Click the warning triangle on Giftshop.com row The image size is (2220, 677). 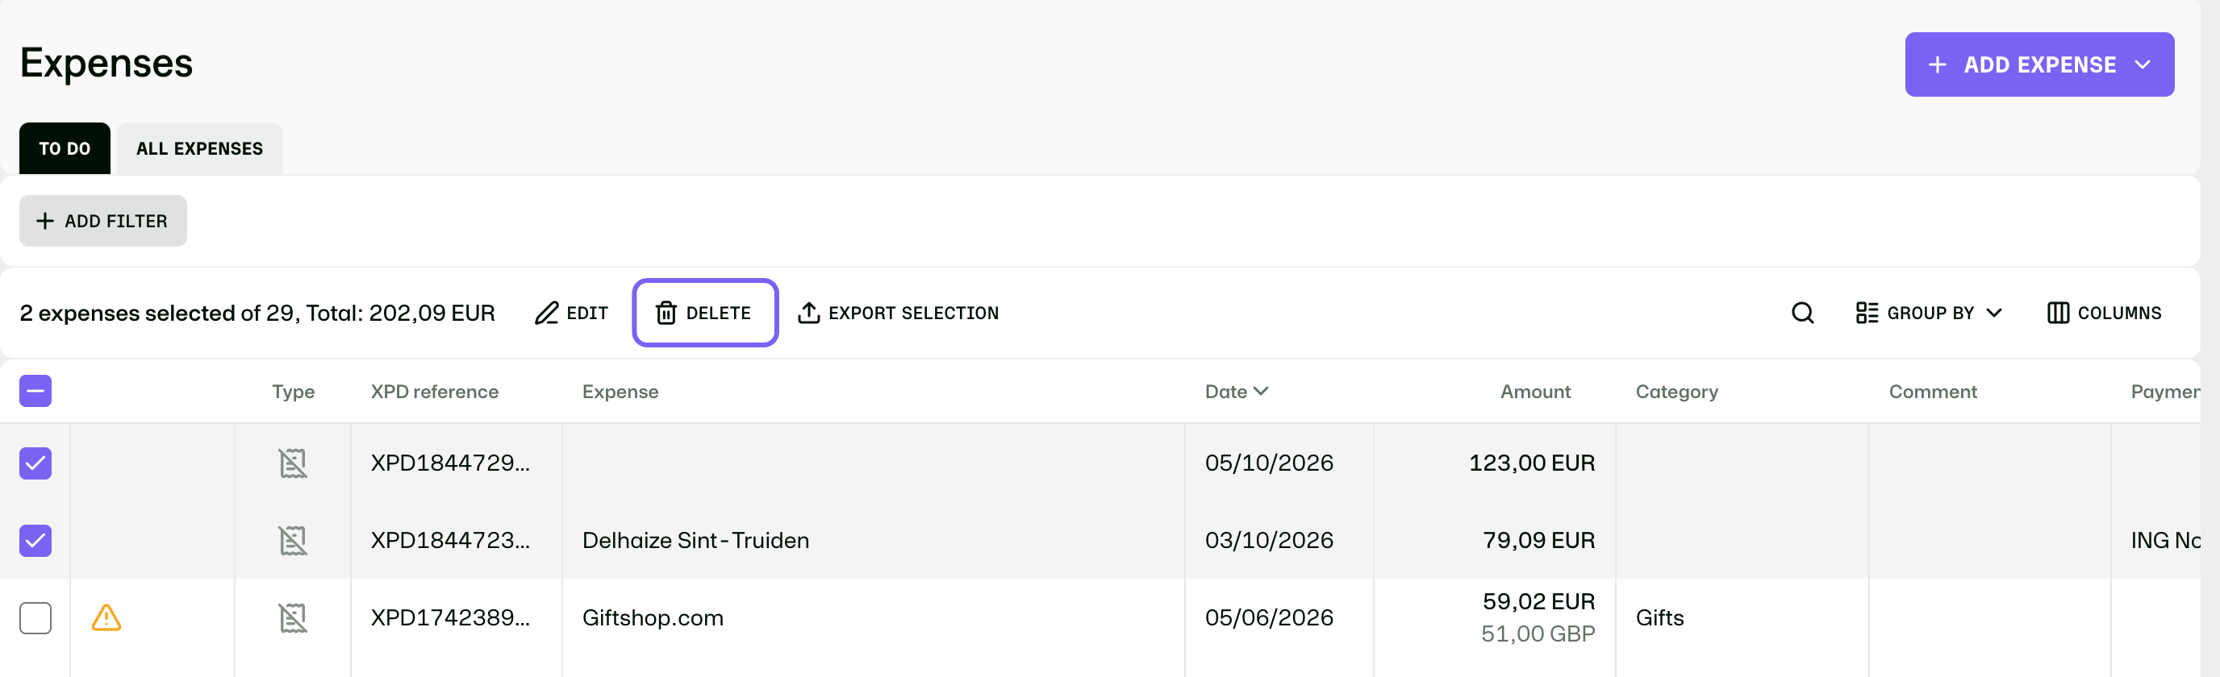pos(106,617)
